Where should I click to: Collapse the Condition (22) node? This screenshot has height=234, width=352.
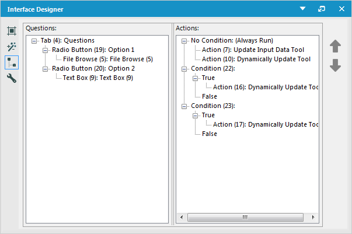(185, 69)
